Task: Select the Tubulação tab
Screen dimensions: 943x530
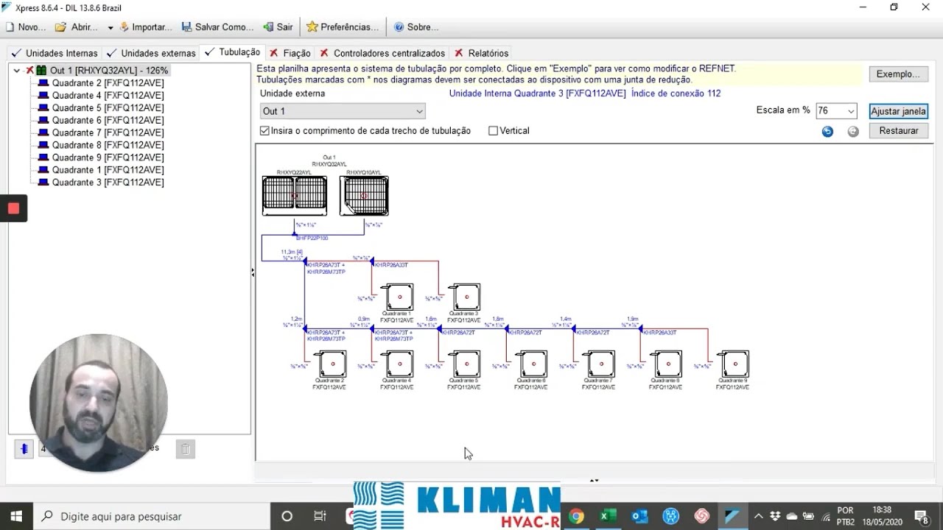Action: click(x=232, y=52)
